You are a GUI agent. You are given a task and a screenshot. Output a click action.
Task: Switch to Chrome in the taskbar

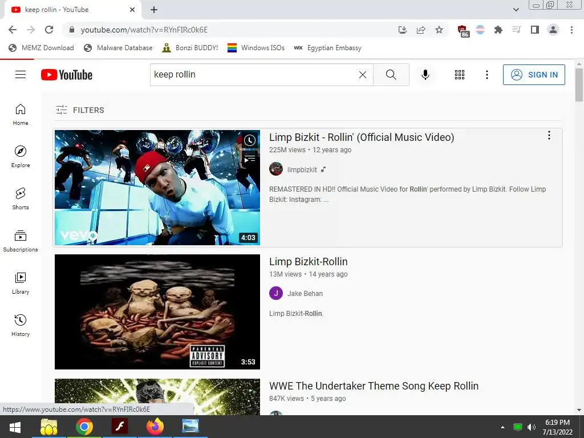coord(84,427)
